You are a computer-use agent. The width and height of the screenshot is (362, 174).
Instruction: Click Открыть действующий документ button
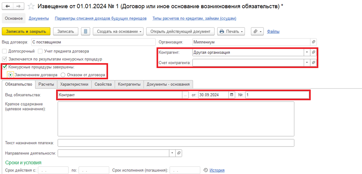point(180,32)
